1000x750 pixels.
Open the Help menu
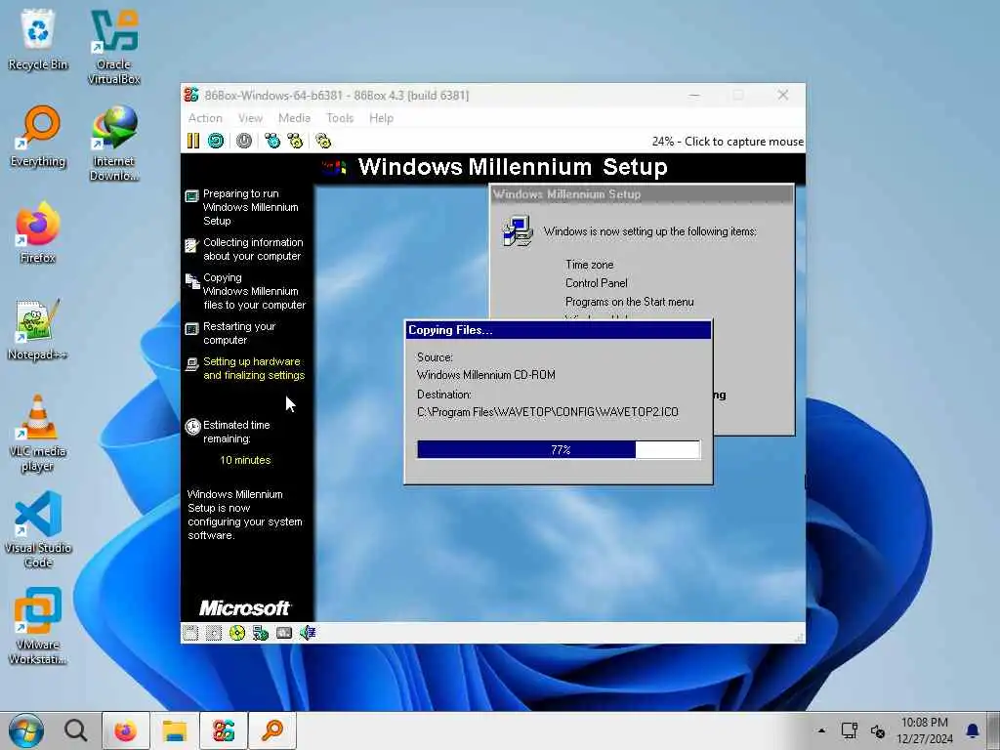coord(382,118)
